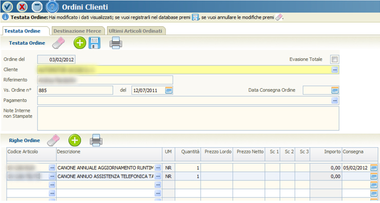The image size is (380, 203).
Task: Add new order with Testata Ordine plus icon
Action: coord(80,43)
